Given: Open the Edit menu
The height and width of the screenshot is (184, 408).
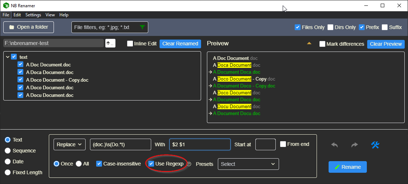Looking at the screenshot, I should (x=17, y=15).
